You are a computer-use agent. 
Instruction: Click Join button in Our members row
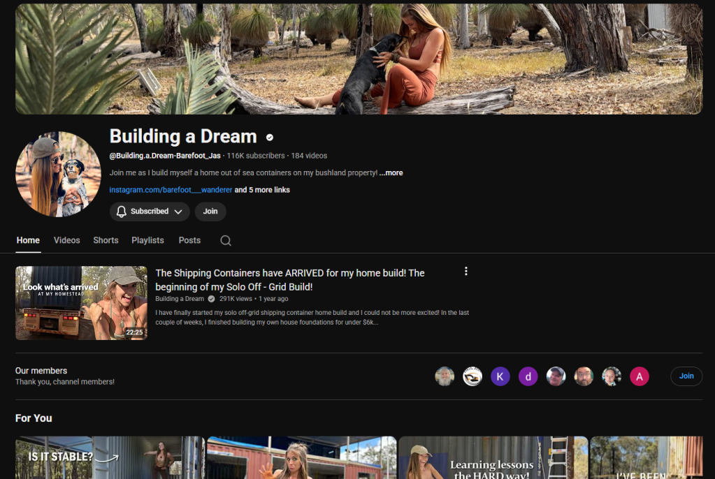[x=686, y=376]
